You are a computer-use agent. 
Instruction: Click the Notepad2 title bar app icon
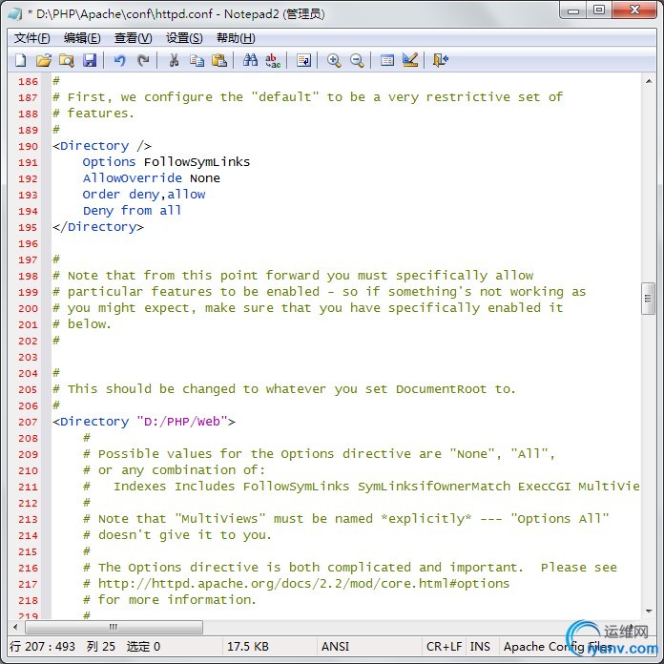tap(15, 14)
